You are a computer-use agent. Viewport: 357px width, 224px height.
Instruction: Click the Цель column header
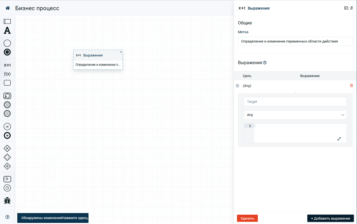point(247,76)
